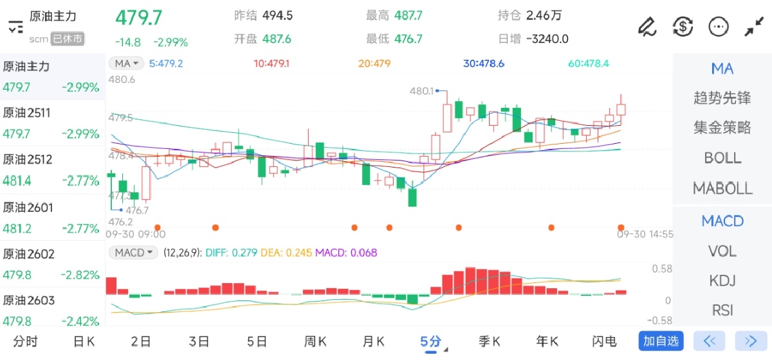The image size is (772, 364).
Task: Switch to the 周K tab
Action: 315,342
